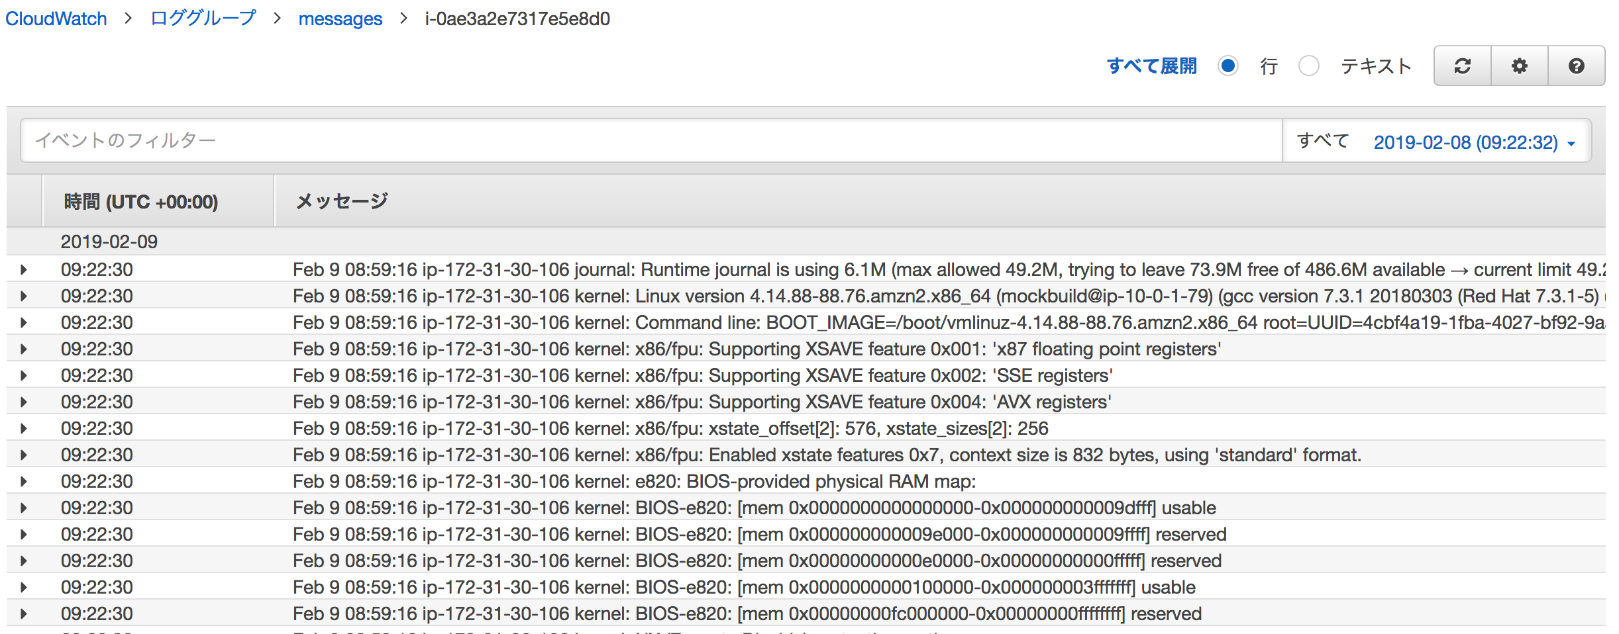This screenshot has width=1619, height=634.
Task: Open the ロググループ breadcrumb link
Action: [203, 19]
